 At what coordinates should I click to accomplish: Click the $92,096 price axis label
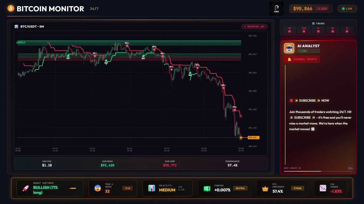pyautogui.click(x=253, y=91)
